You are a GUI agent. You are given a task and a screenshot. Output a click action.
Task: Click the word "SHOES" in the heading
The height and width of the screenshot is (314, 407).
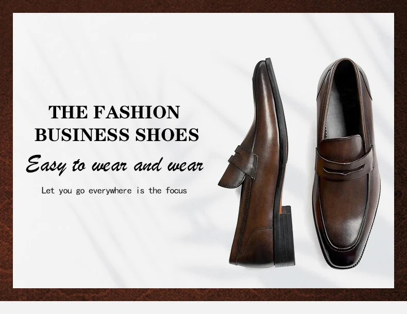tap(167, 134)
